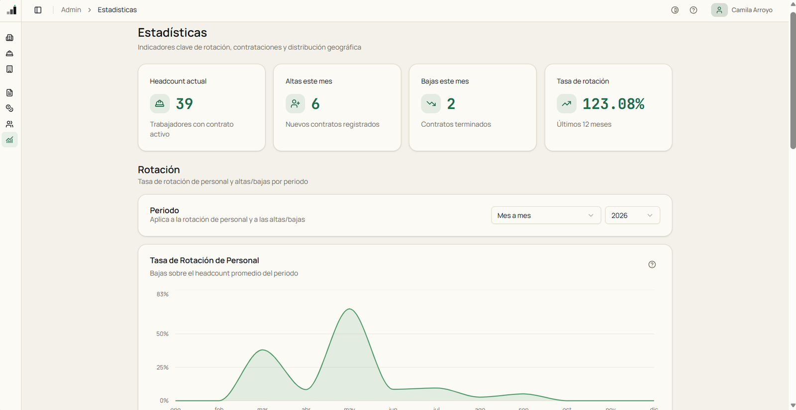
Task: Open the coins payments sidebar icon
Action: coord(9,108)
